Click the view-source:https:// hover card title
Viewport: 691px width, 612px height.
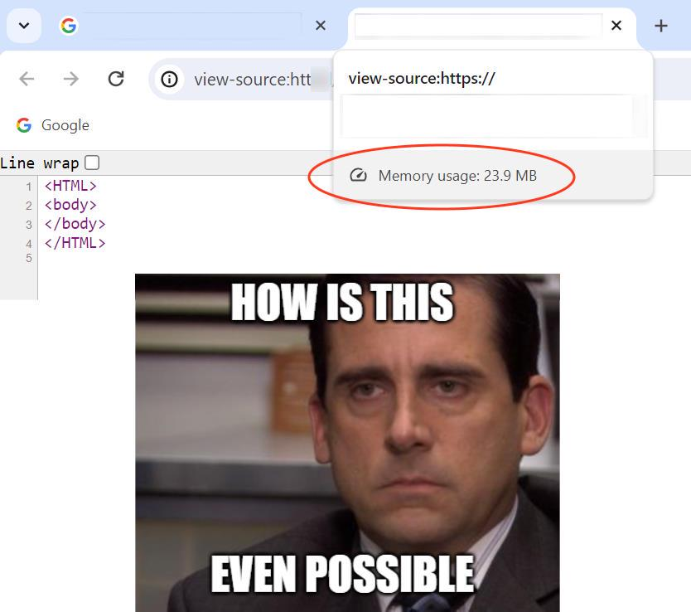421,79
